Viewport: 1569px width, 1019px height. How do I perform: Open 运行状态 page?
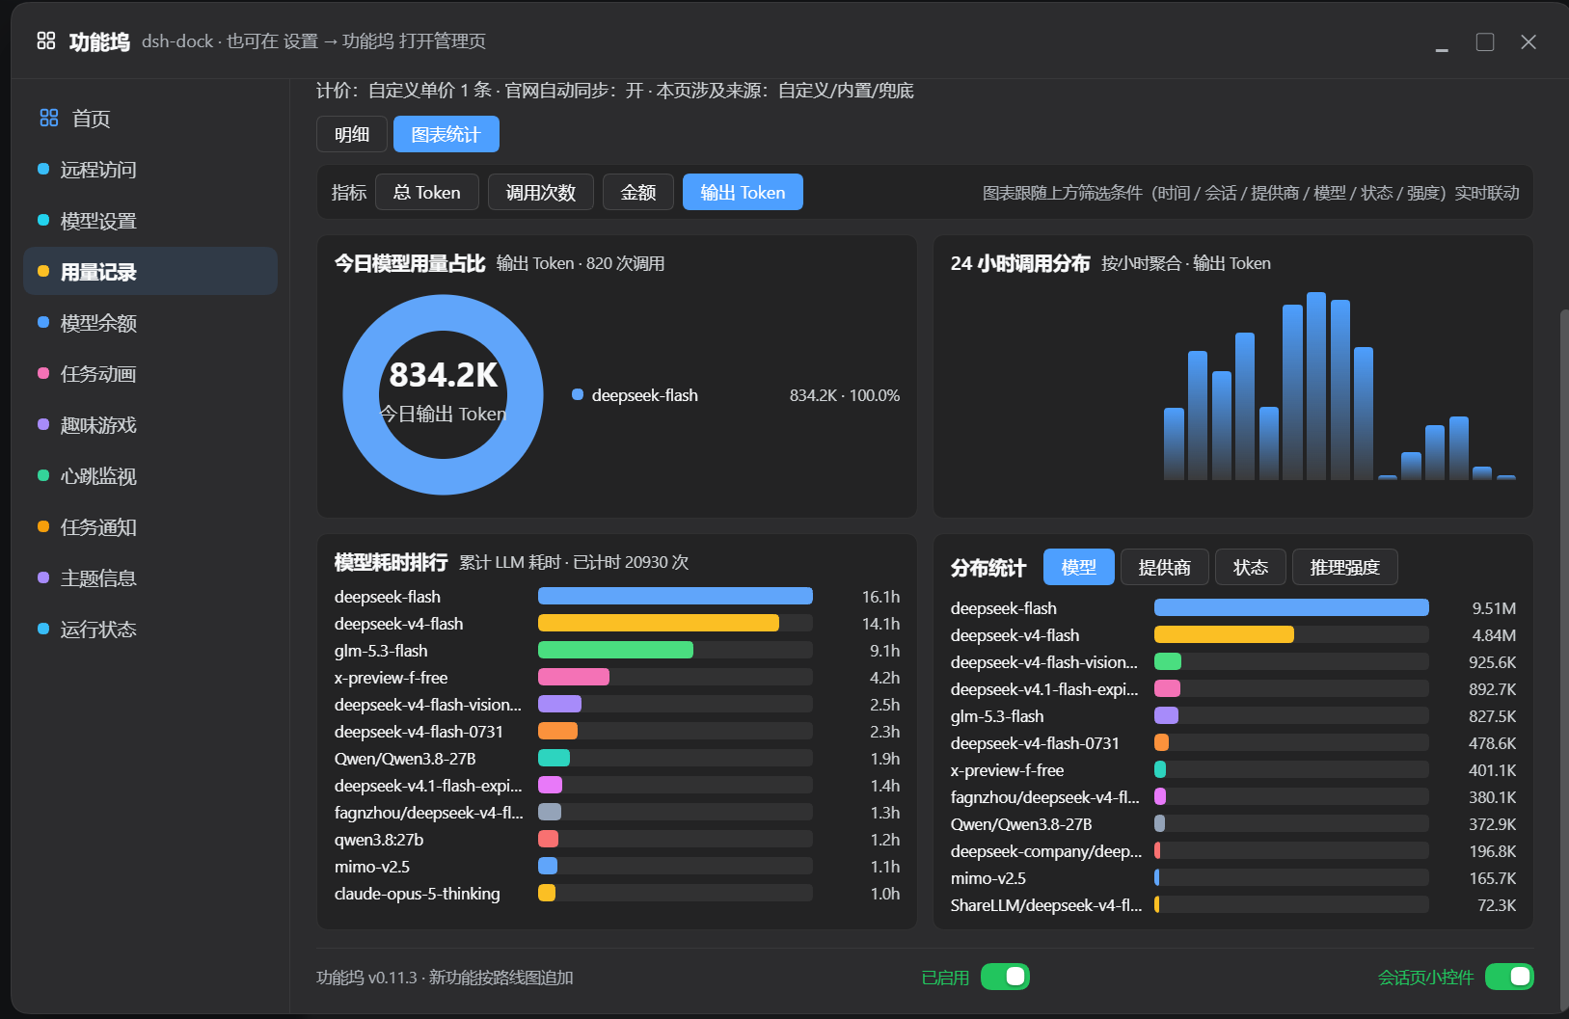[x=150, y=630]
